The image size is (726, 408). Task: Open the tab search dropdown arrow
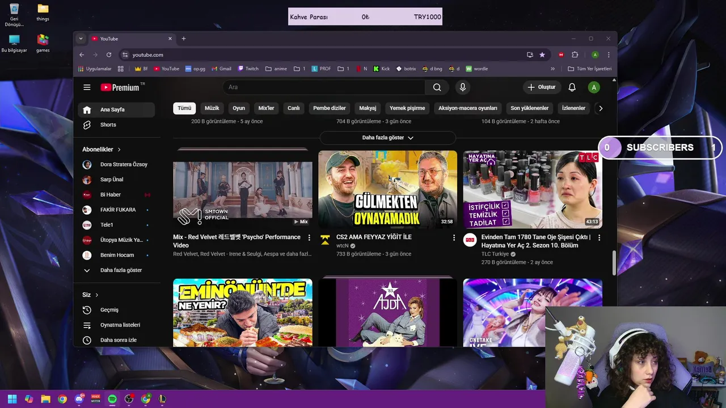coord(81,39)
